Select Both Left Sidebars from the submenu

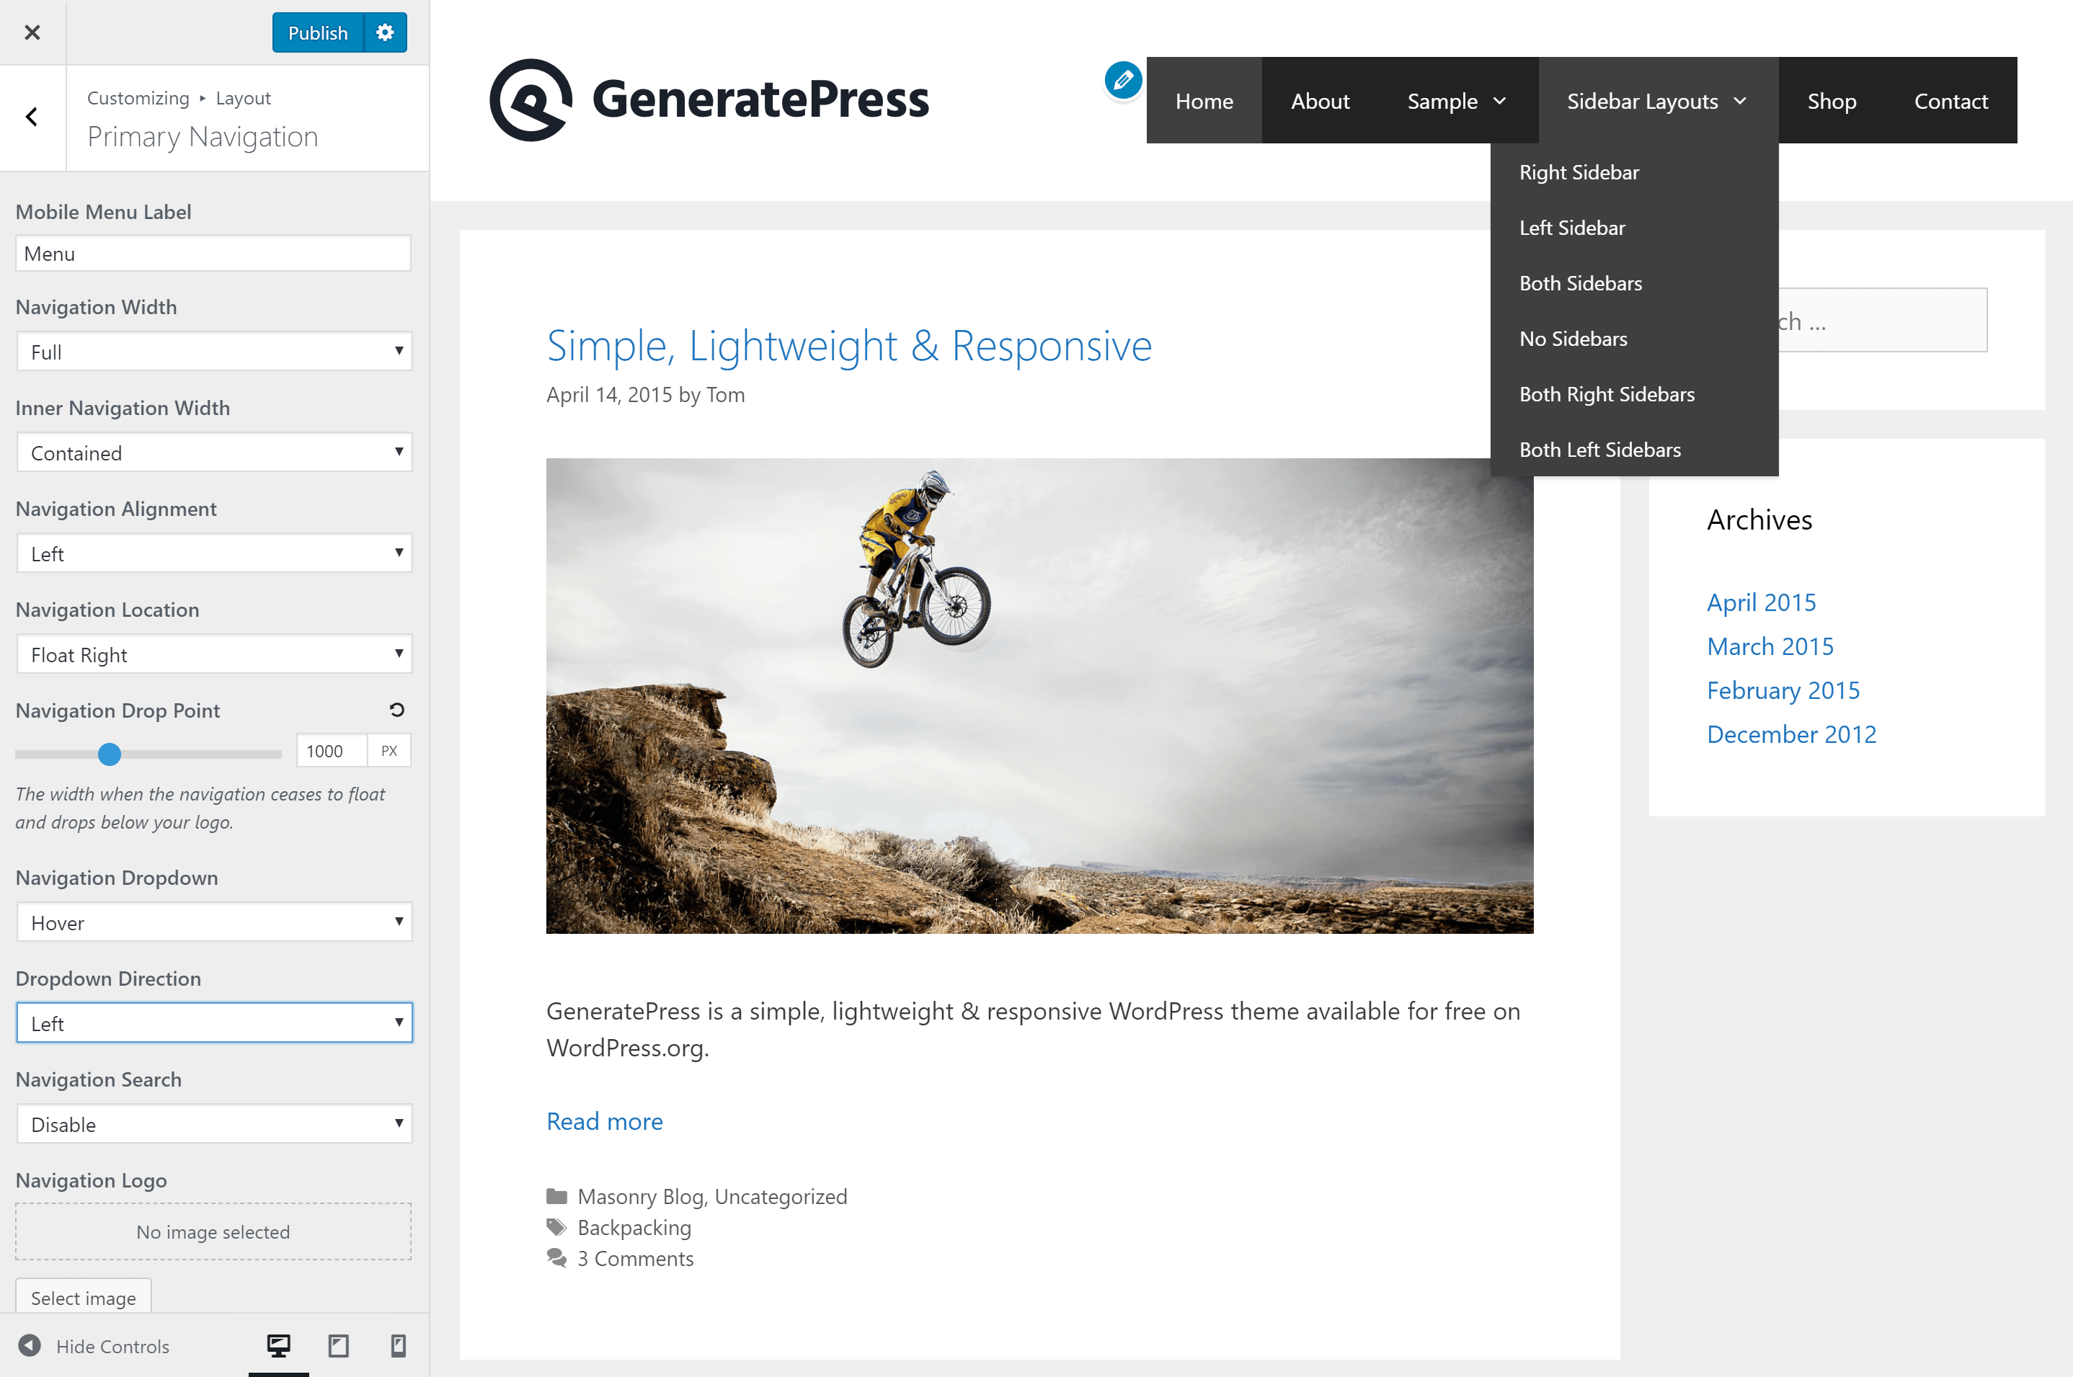point(1635,449)
